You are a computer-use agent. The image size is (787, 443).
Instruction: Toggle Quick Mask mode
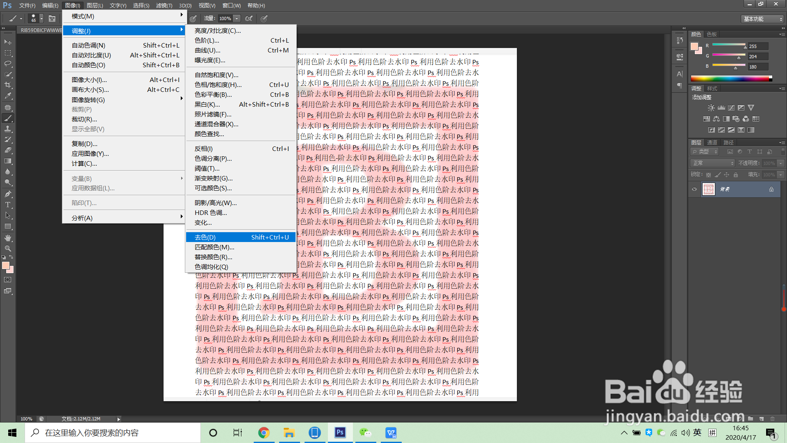(8, 280)
